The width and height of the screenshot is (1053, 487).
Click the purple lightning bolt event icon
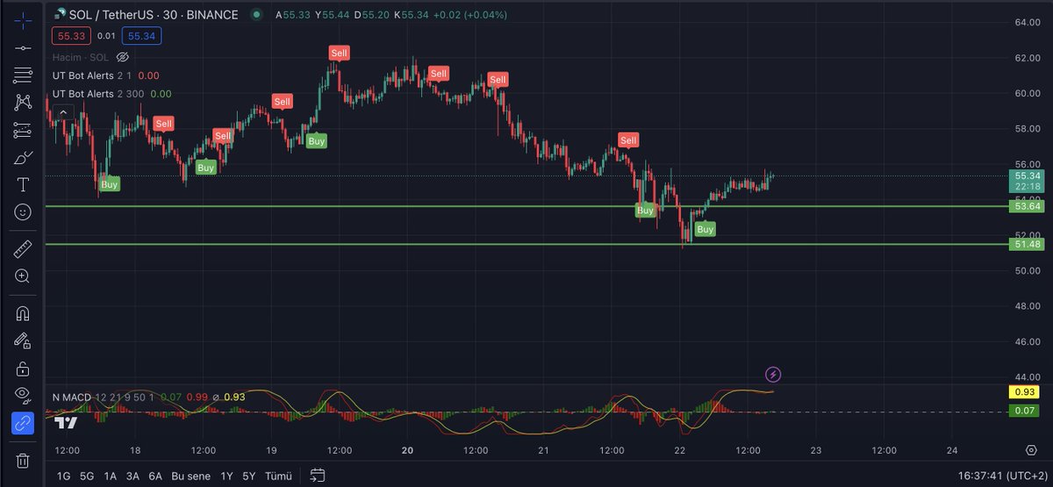tap(773, 375)
